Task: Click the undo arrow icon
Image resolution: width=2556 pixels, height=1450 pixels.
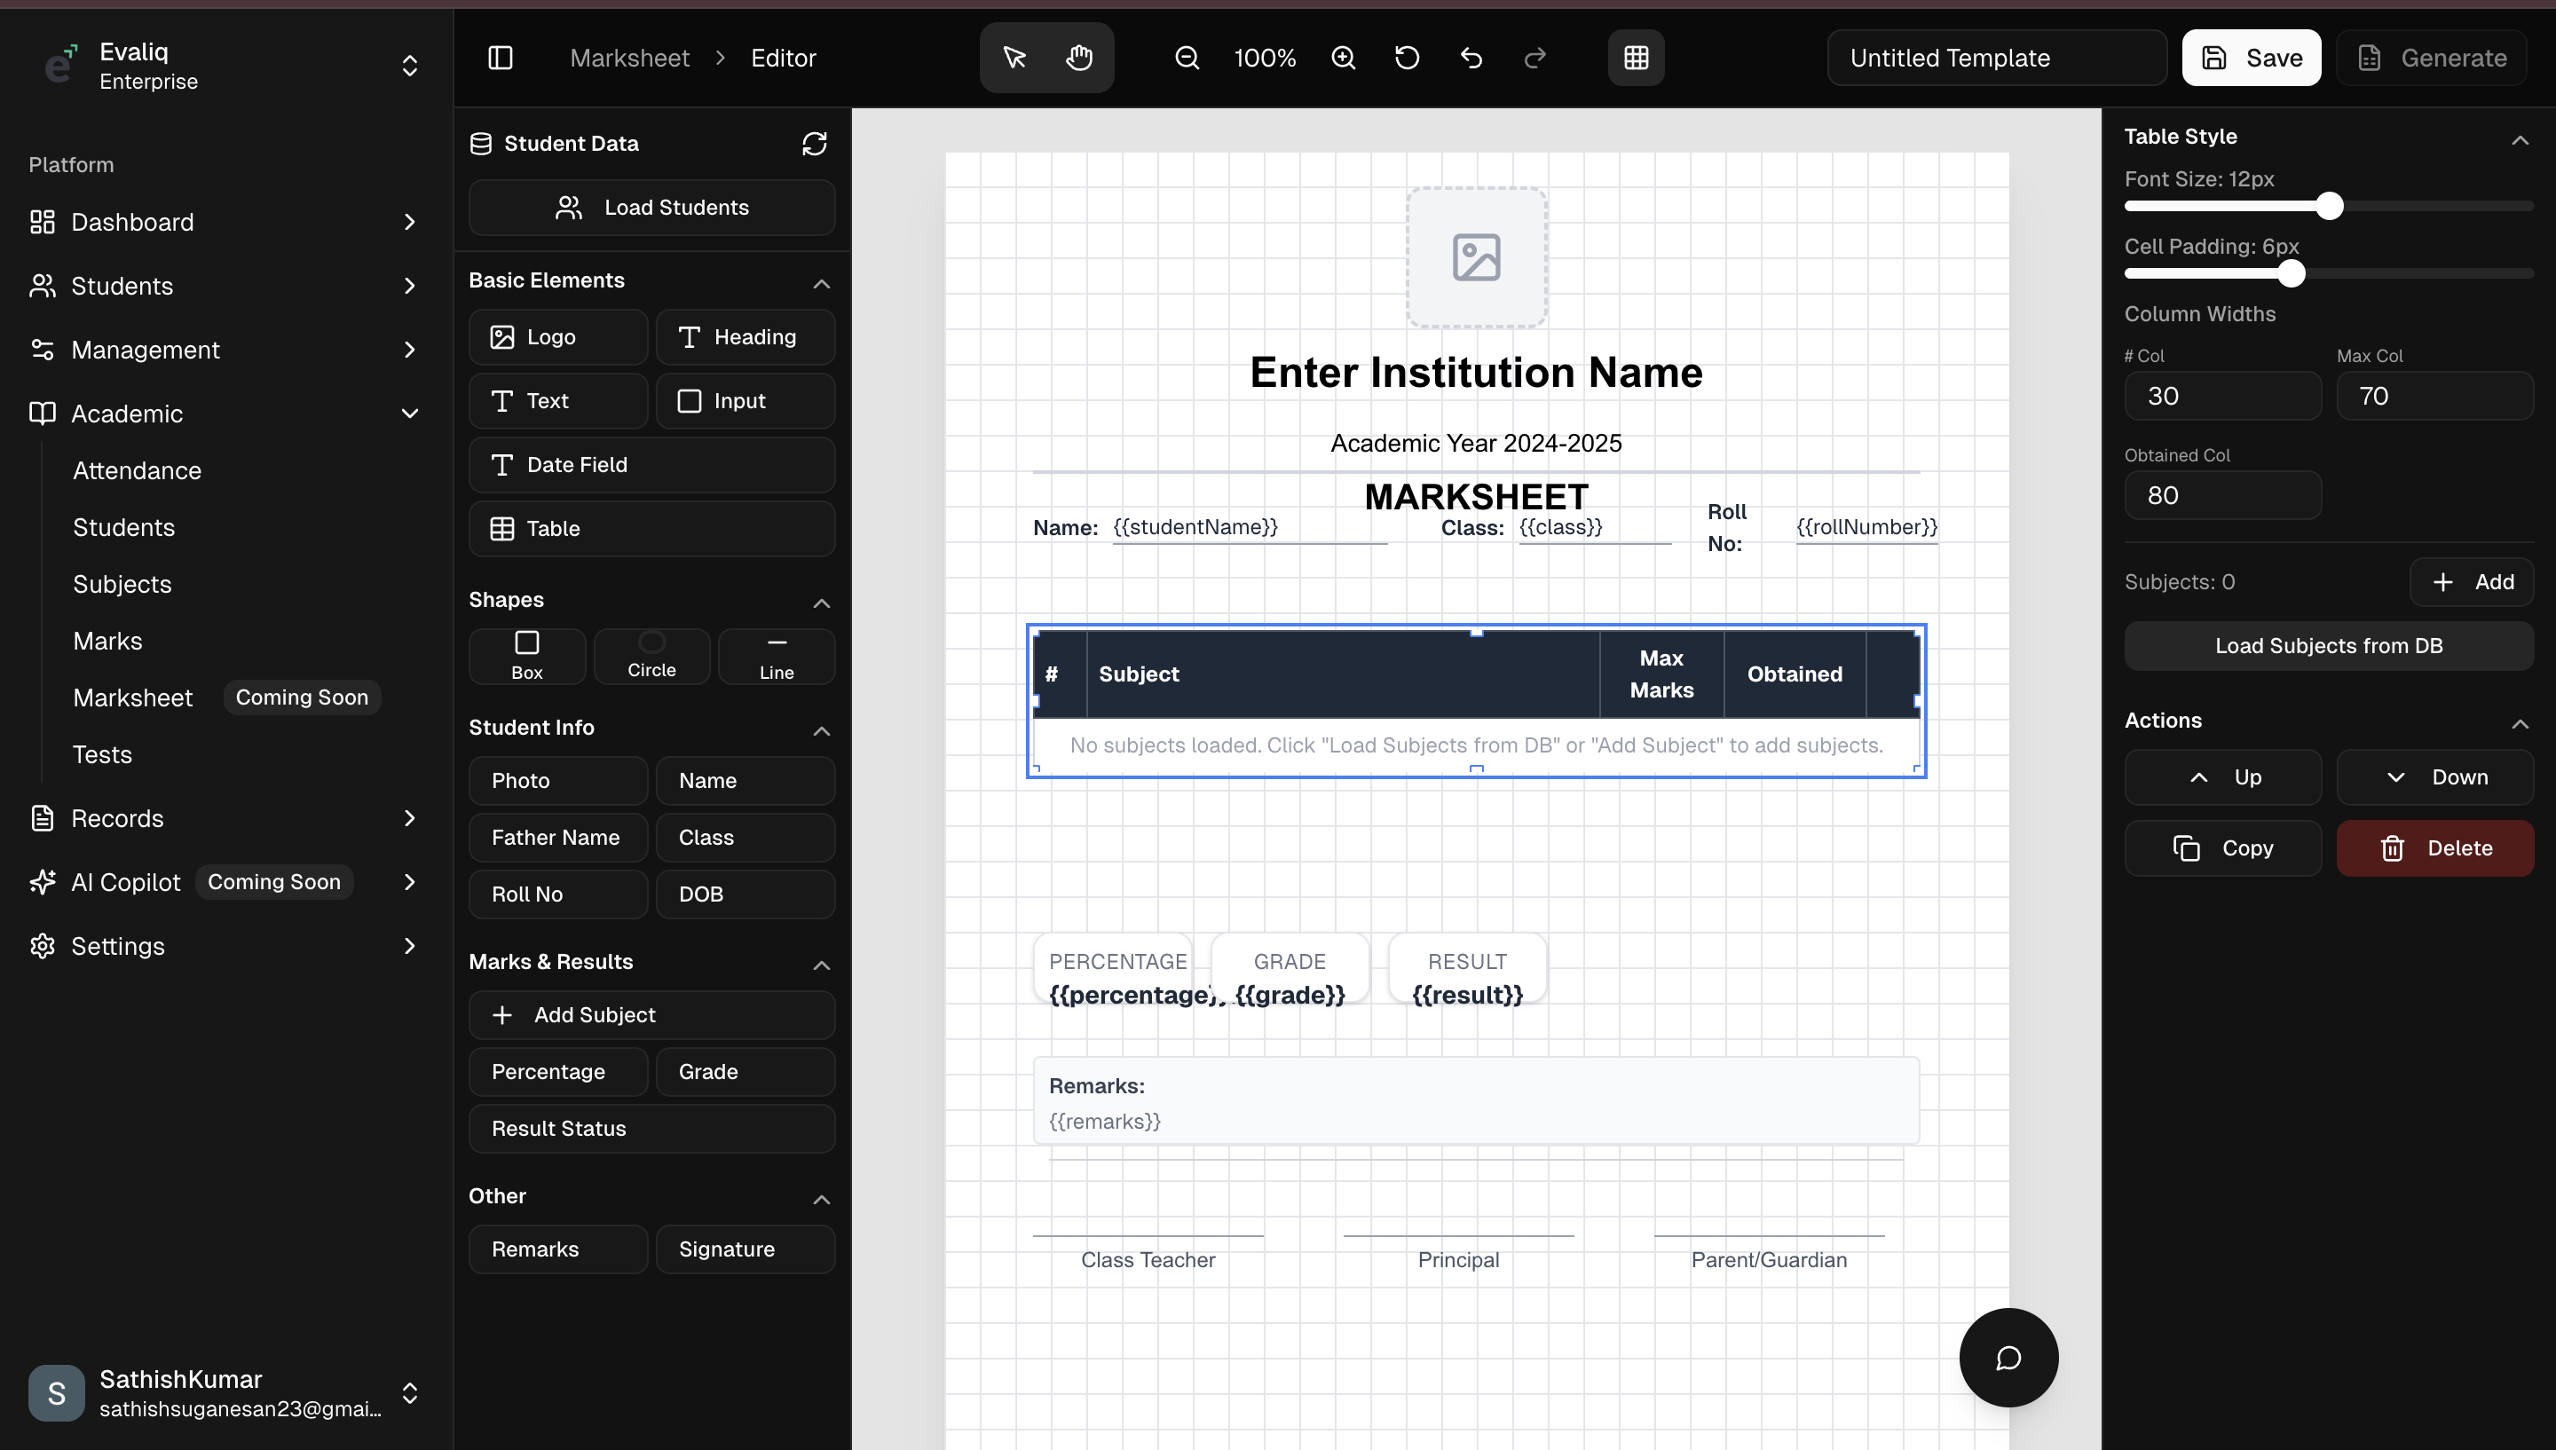Action: (1471, 58)
